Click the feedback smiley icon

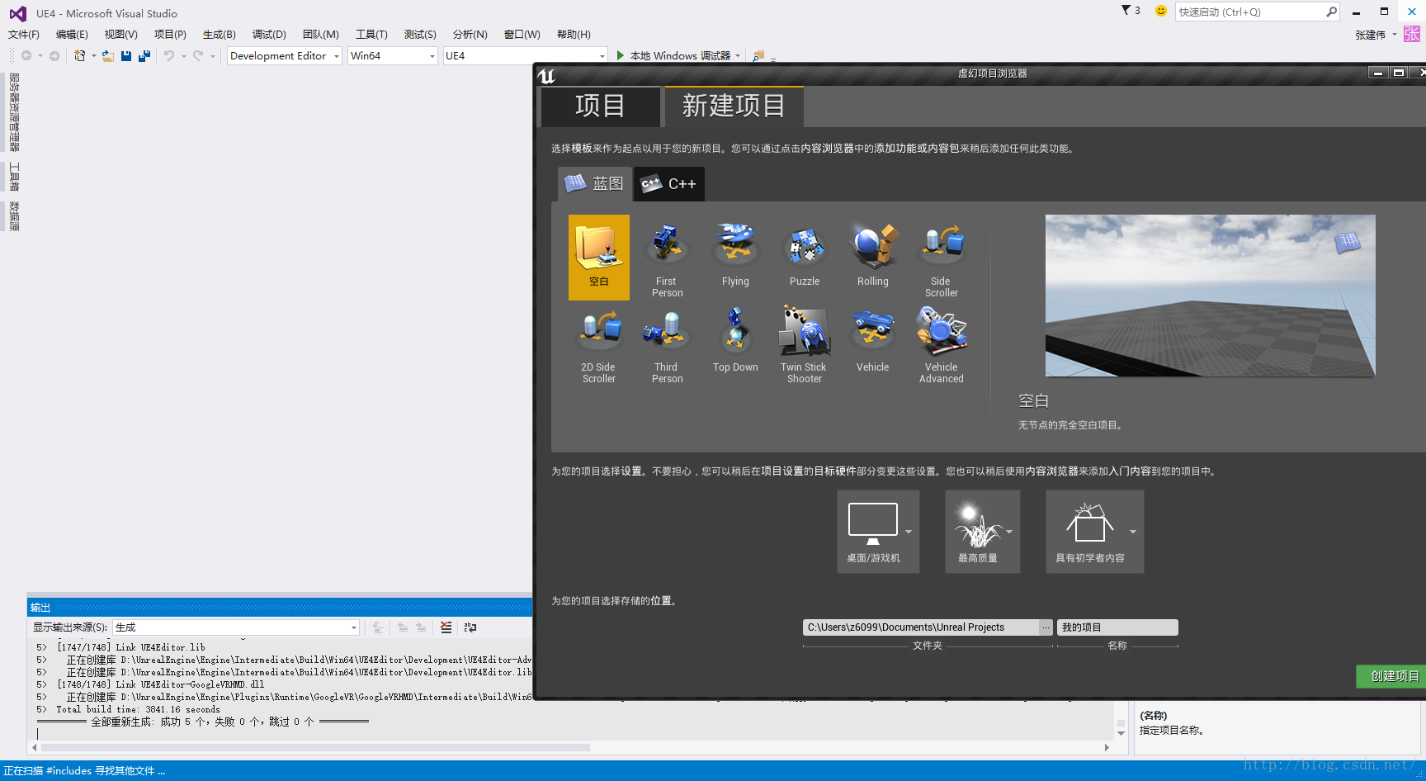click(1161, 11)
